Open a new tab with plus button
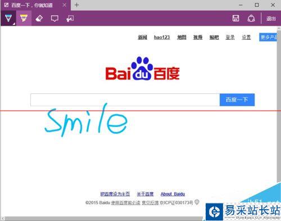 76,5
